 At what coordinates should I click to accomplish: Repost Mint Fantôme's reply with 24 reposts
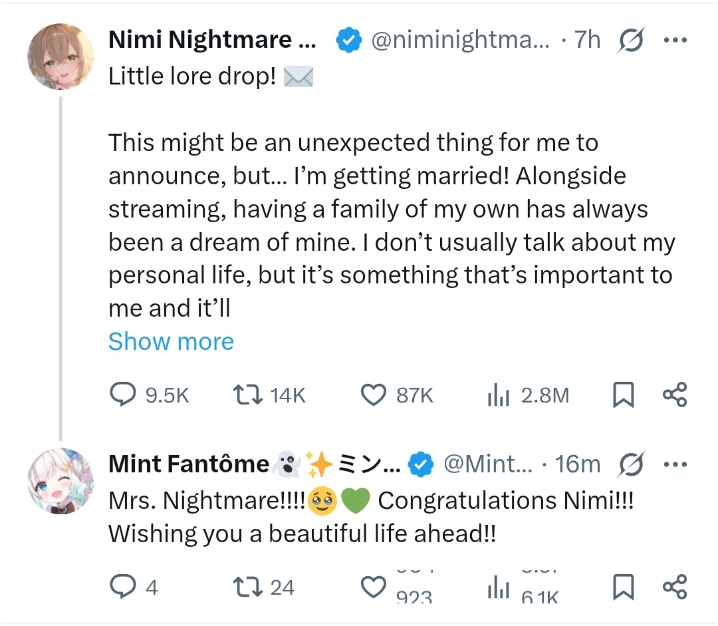[x=246, y=587]
